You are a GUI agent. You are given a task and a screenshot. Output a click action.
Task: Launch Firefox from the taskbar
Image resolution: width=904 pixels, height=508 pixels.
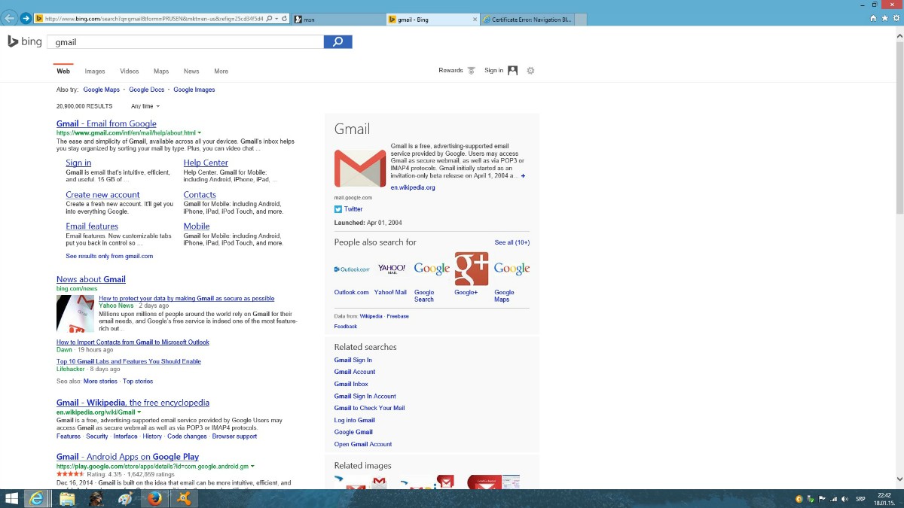coord(154,498)
